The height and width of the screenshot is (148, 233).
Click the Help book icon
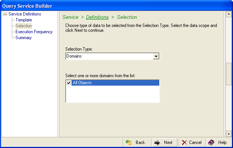211,142
